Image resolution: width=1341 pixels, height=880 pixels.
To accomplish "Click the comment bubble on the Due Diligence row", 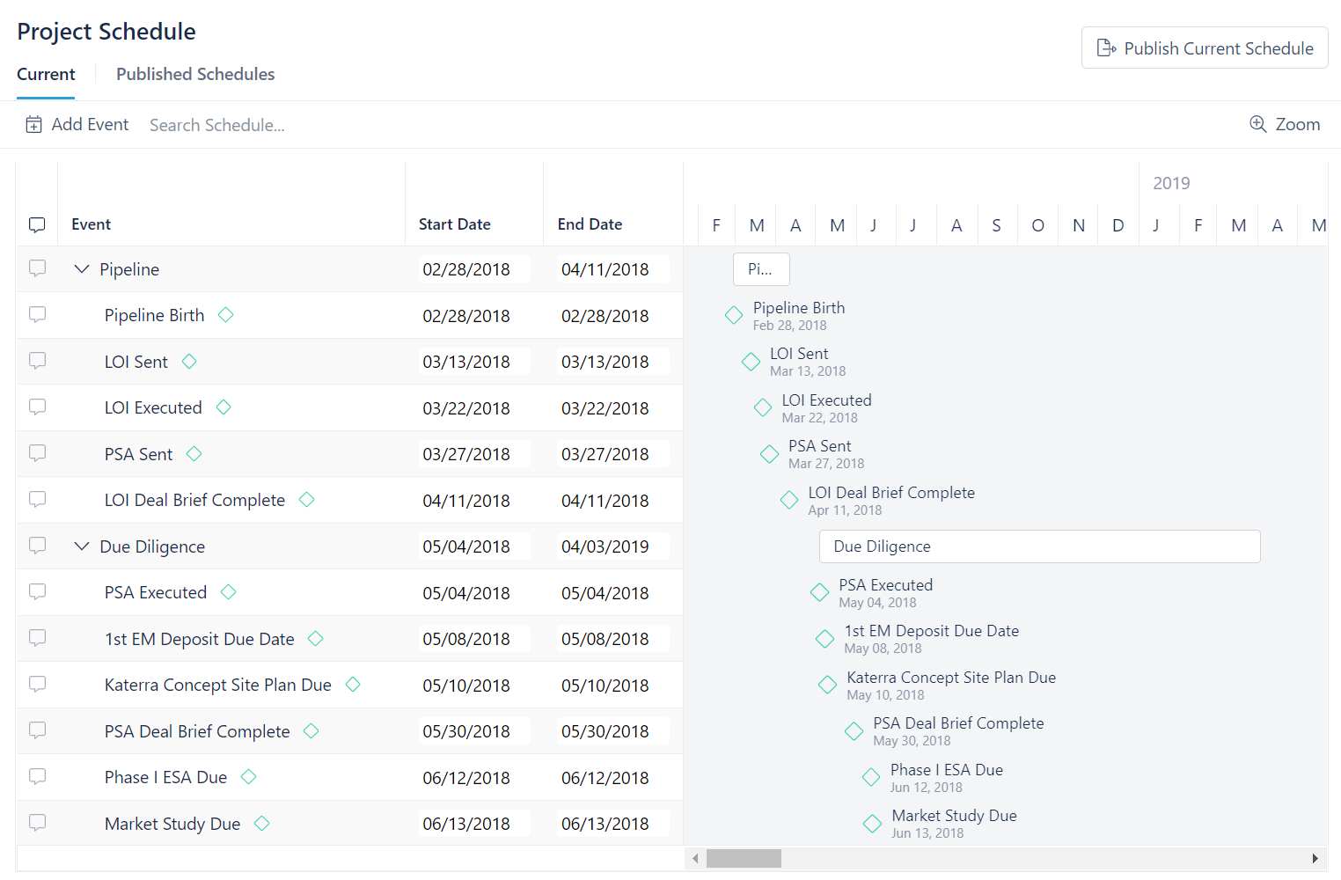I will [37, 546].
